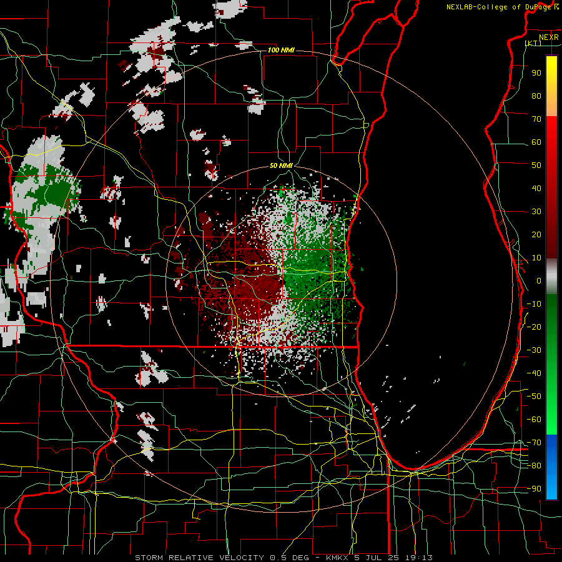Click the -70 value on velocity scale
Screen dimensions: 562x562
pos(534,443)
